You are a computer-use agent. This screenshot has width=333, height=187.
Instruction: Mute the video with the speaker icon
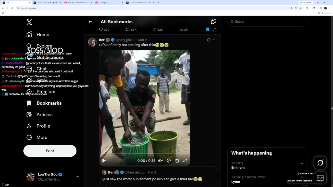(x=161, y=161)
